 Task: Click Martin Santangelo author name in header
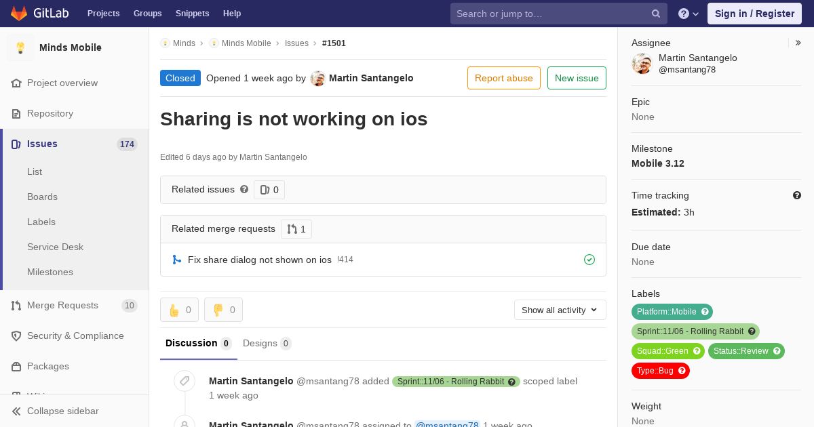(x=371, y=78)
